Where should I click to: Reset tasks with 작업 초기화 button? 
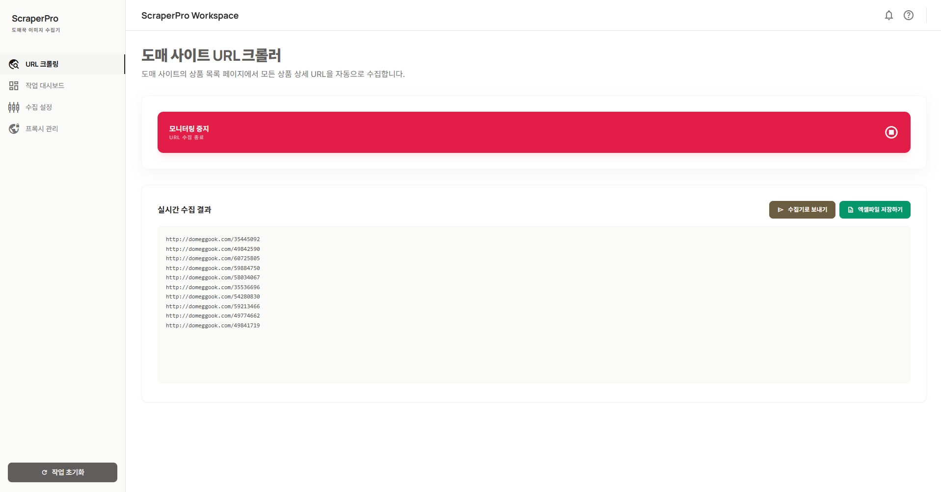[x=62, y=472]
